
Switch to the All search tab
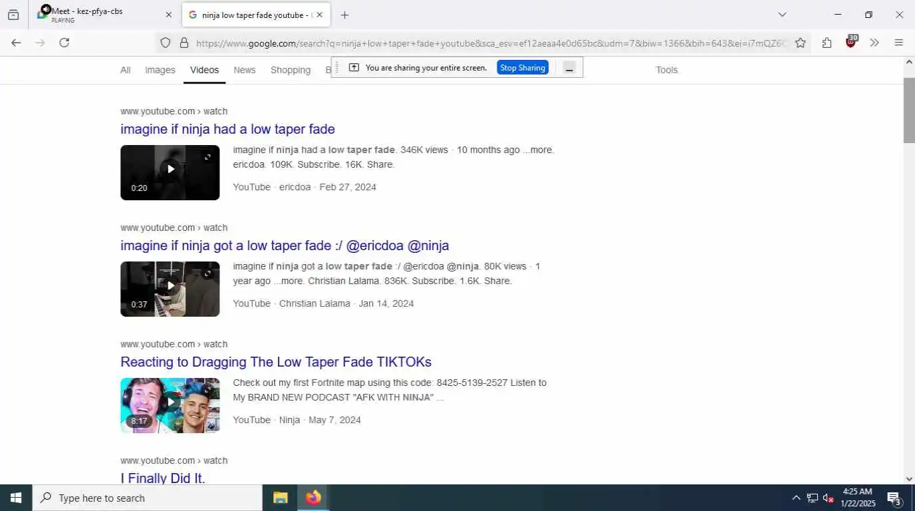tap(125, 70)
